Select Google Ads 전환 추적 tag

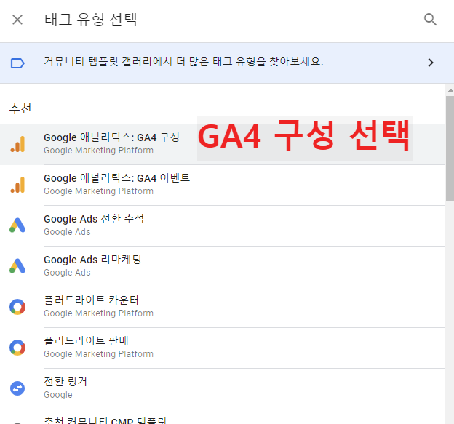tap(222, 226)
